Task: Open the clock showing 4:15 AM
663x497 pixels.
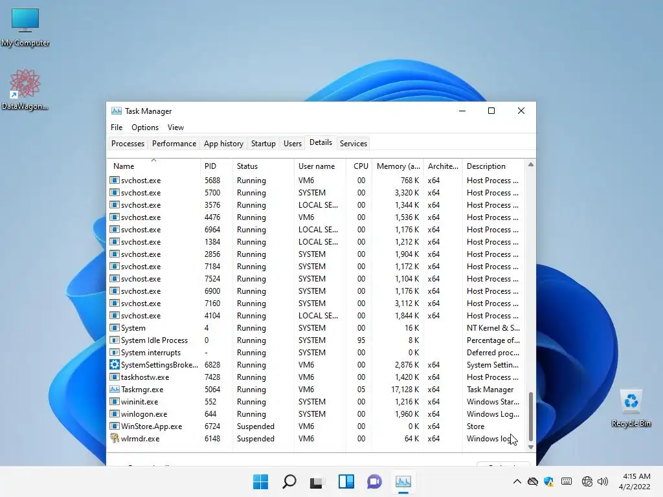Action: click(636, 476)
